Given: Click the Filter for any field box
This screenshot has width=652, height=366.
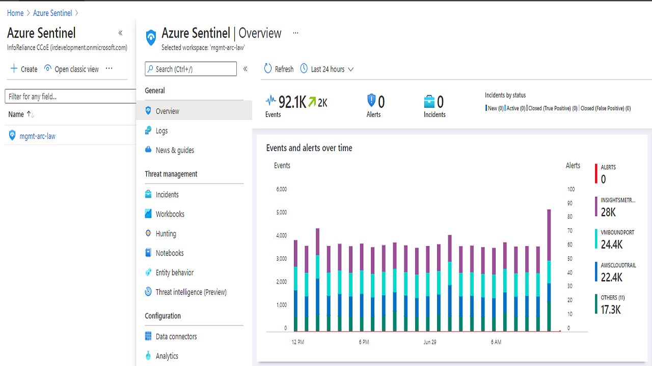Looking at the screenshot, I should click(70, 97).
